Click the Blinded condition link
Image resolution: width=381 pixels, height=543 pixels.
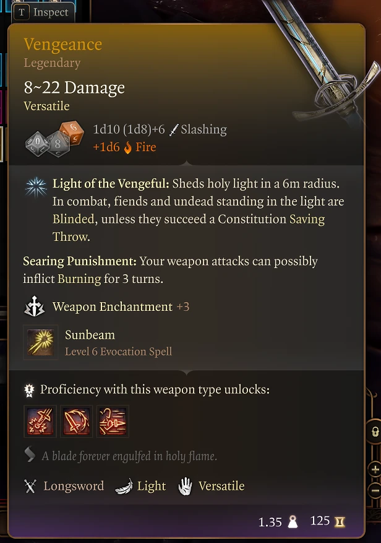(x=74, y=219)
